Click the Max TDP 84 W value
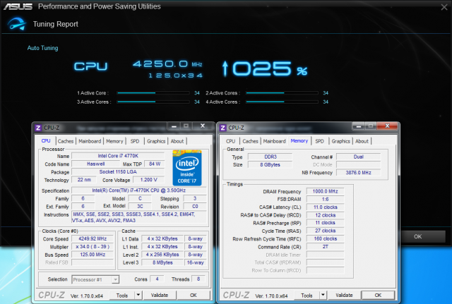452x304 pixels. [155, 164]
